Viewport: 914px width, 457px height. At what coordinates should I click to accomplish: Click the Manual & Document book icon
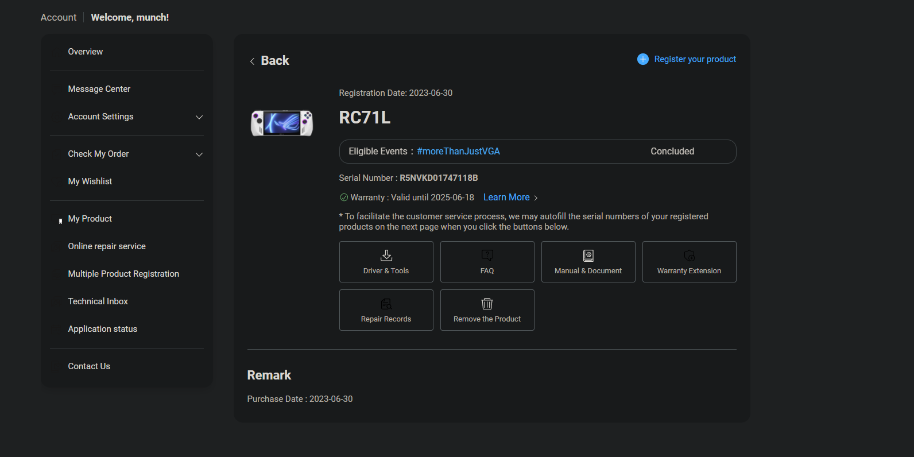click(x=588, y=255)
